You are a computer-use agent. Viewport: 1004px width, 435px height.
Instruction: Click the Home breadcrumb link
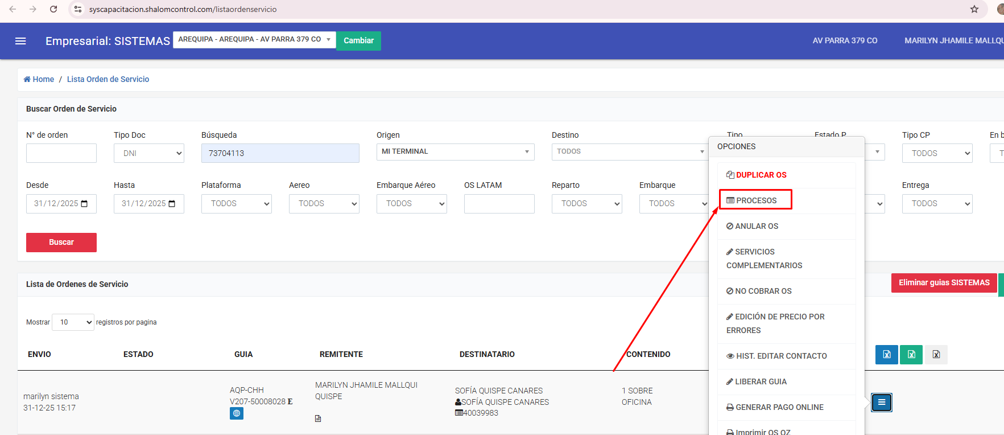(39, 79)
